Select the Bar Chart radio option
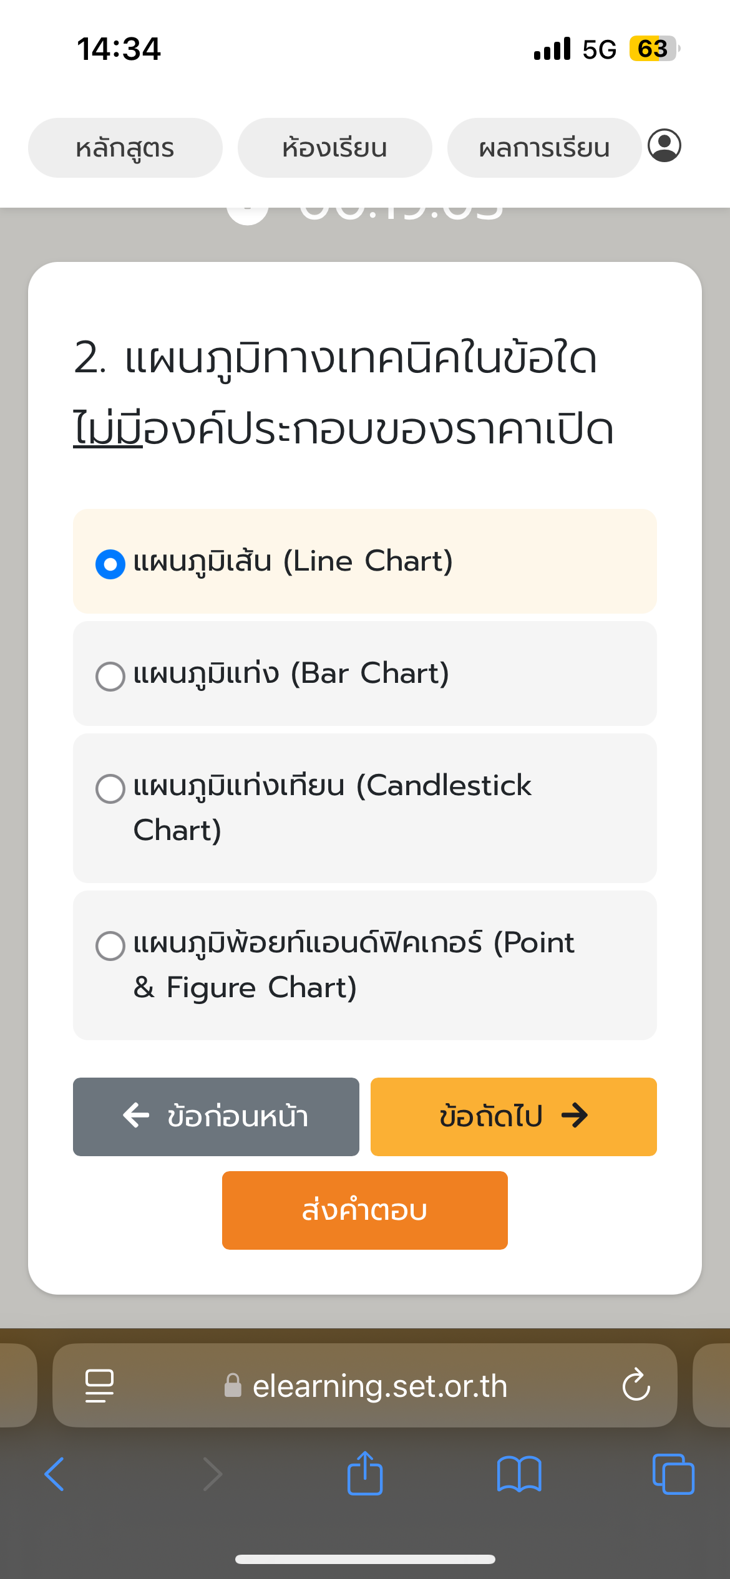Viewport: 730px width, 1579px height. tap(110, 676)
